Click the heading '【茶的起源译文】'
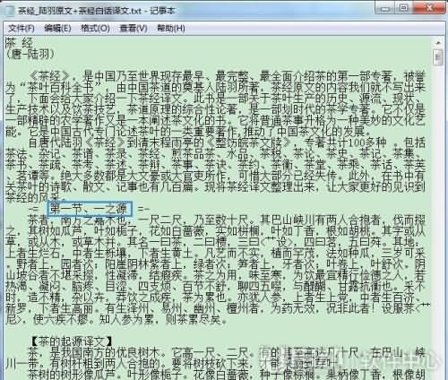448x380 pixels. coord(72,341)
